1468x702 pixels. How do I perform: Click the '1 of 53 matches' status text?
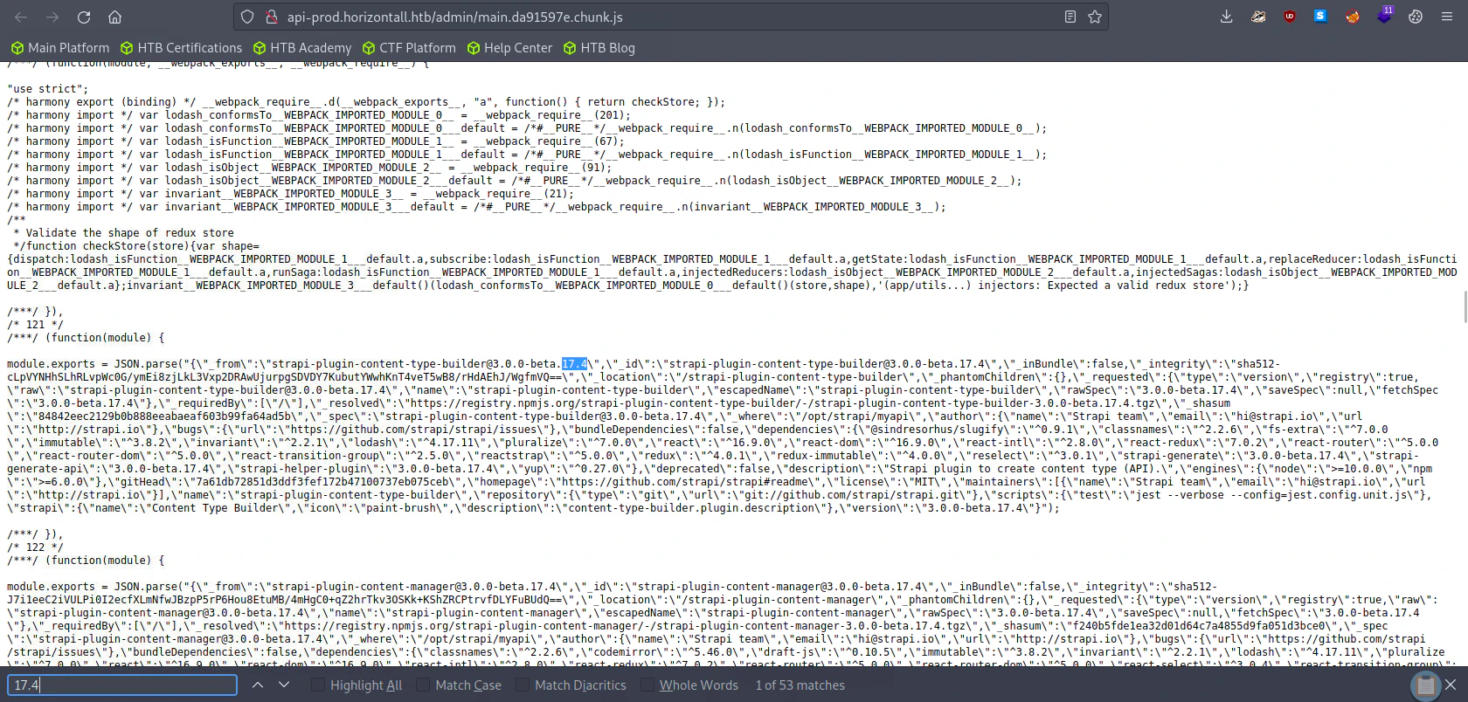coord(800,685)
